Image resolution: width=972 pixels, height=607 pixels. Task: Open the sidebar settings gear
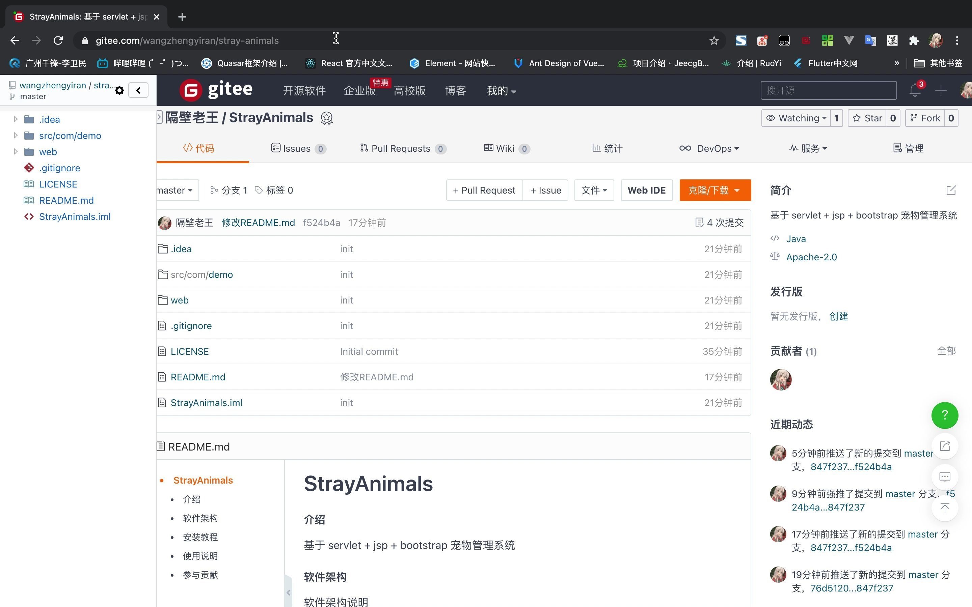[119, 90]
